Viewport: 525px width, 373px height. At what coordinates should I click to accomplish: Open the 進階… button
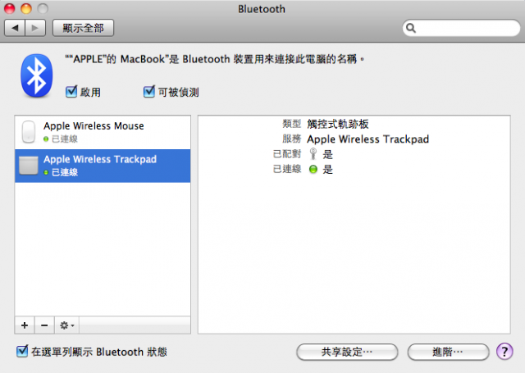(x=448, y=352)
